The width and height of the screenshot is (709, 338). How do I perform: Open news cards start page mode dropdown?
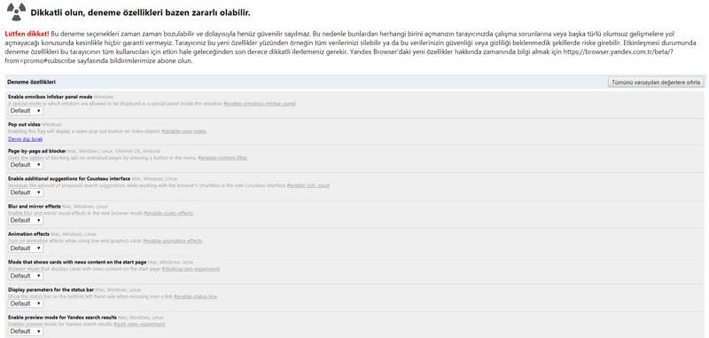coord(26,276)
